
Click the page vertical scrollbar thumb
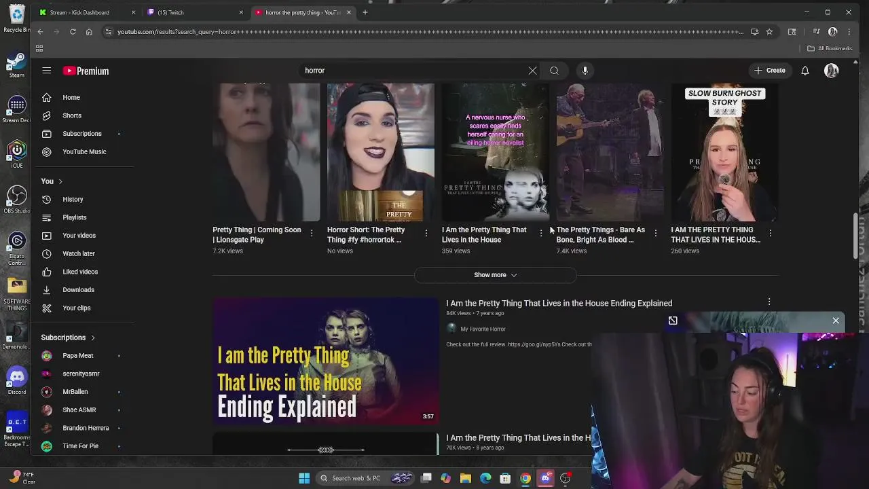coord(856,236)
